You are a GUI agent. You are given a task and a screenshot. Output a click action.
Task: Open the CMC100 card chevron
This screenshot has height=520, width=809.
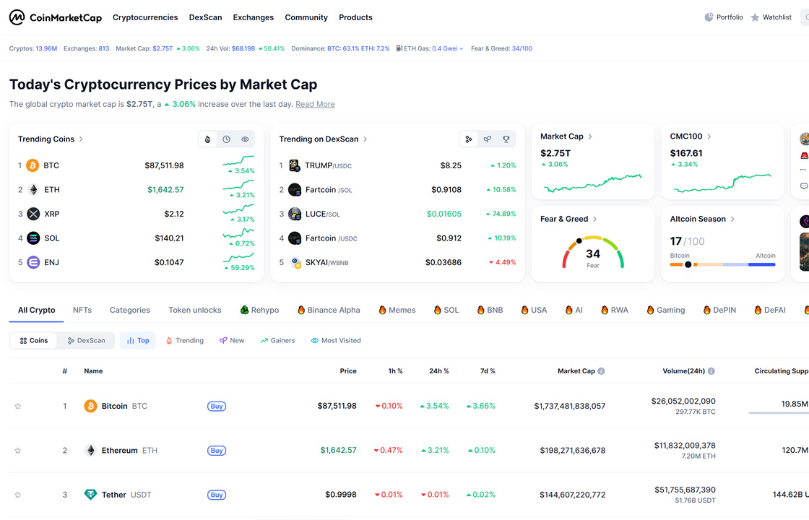pyautogui.click(x=709, y=136)
